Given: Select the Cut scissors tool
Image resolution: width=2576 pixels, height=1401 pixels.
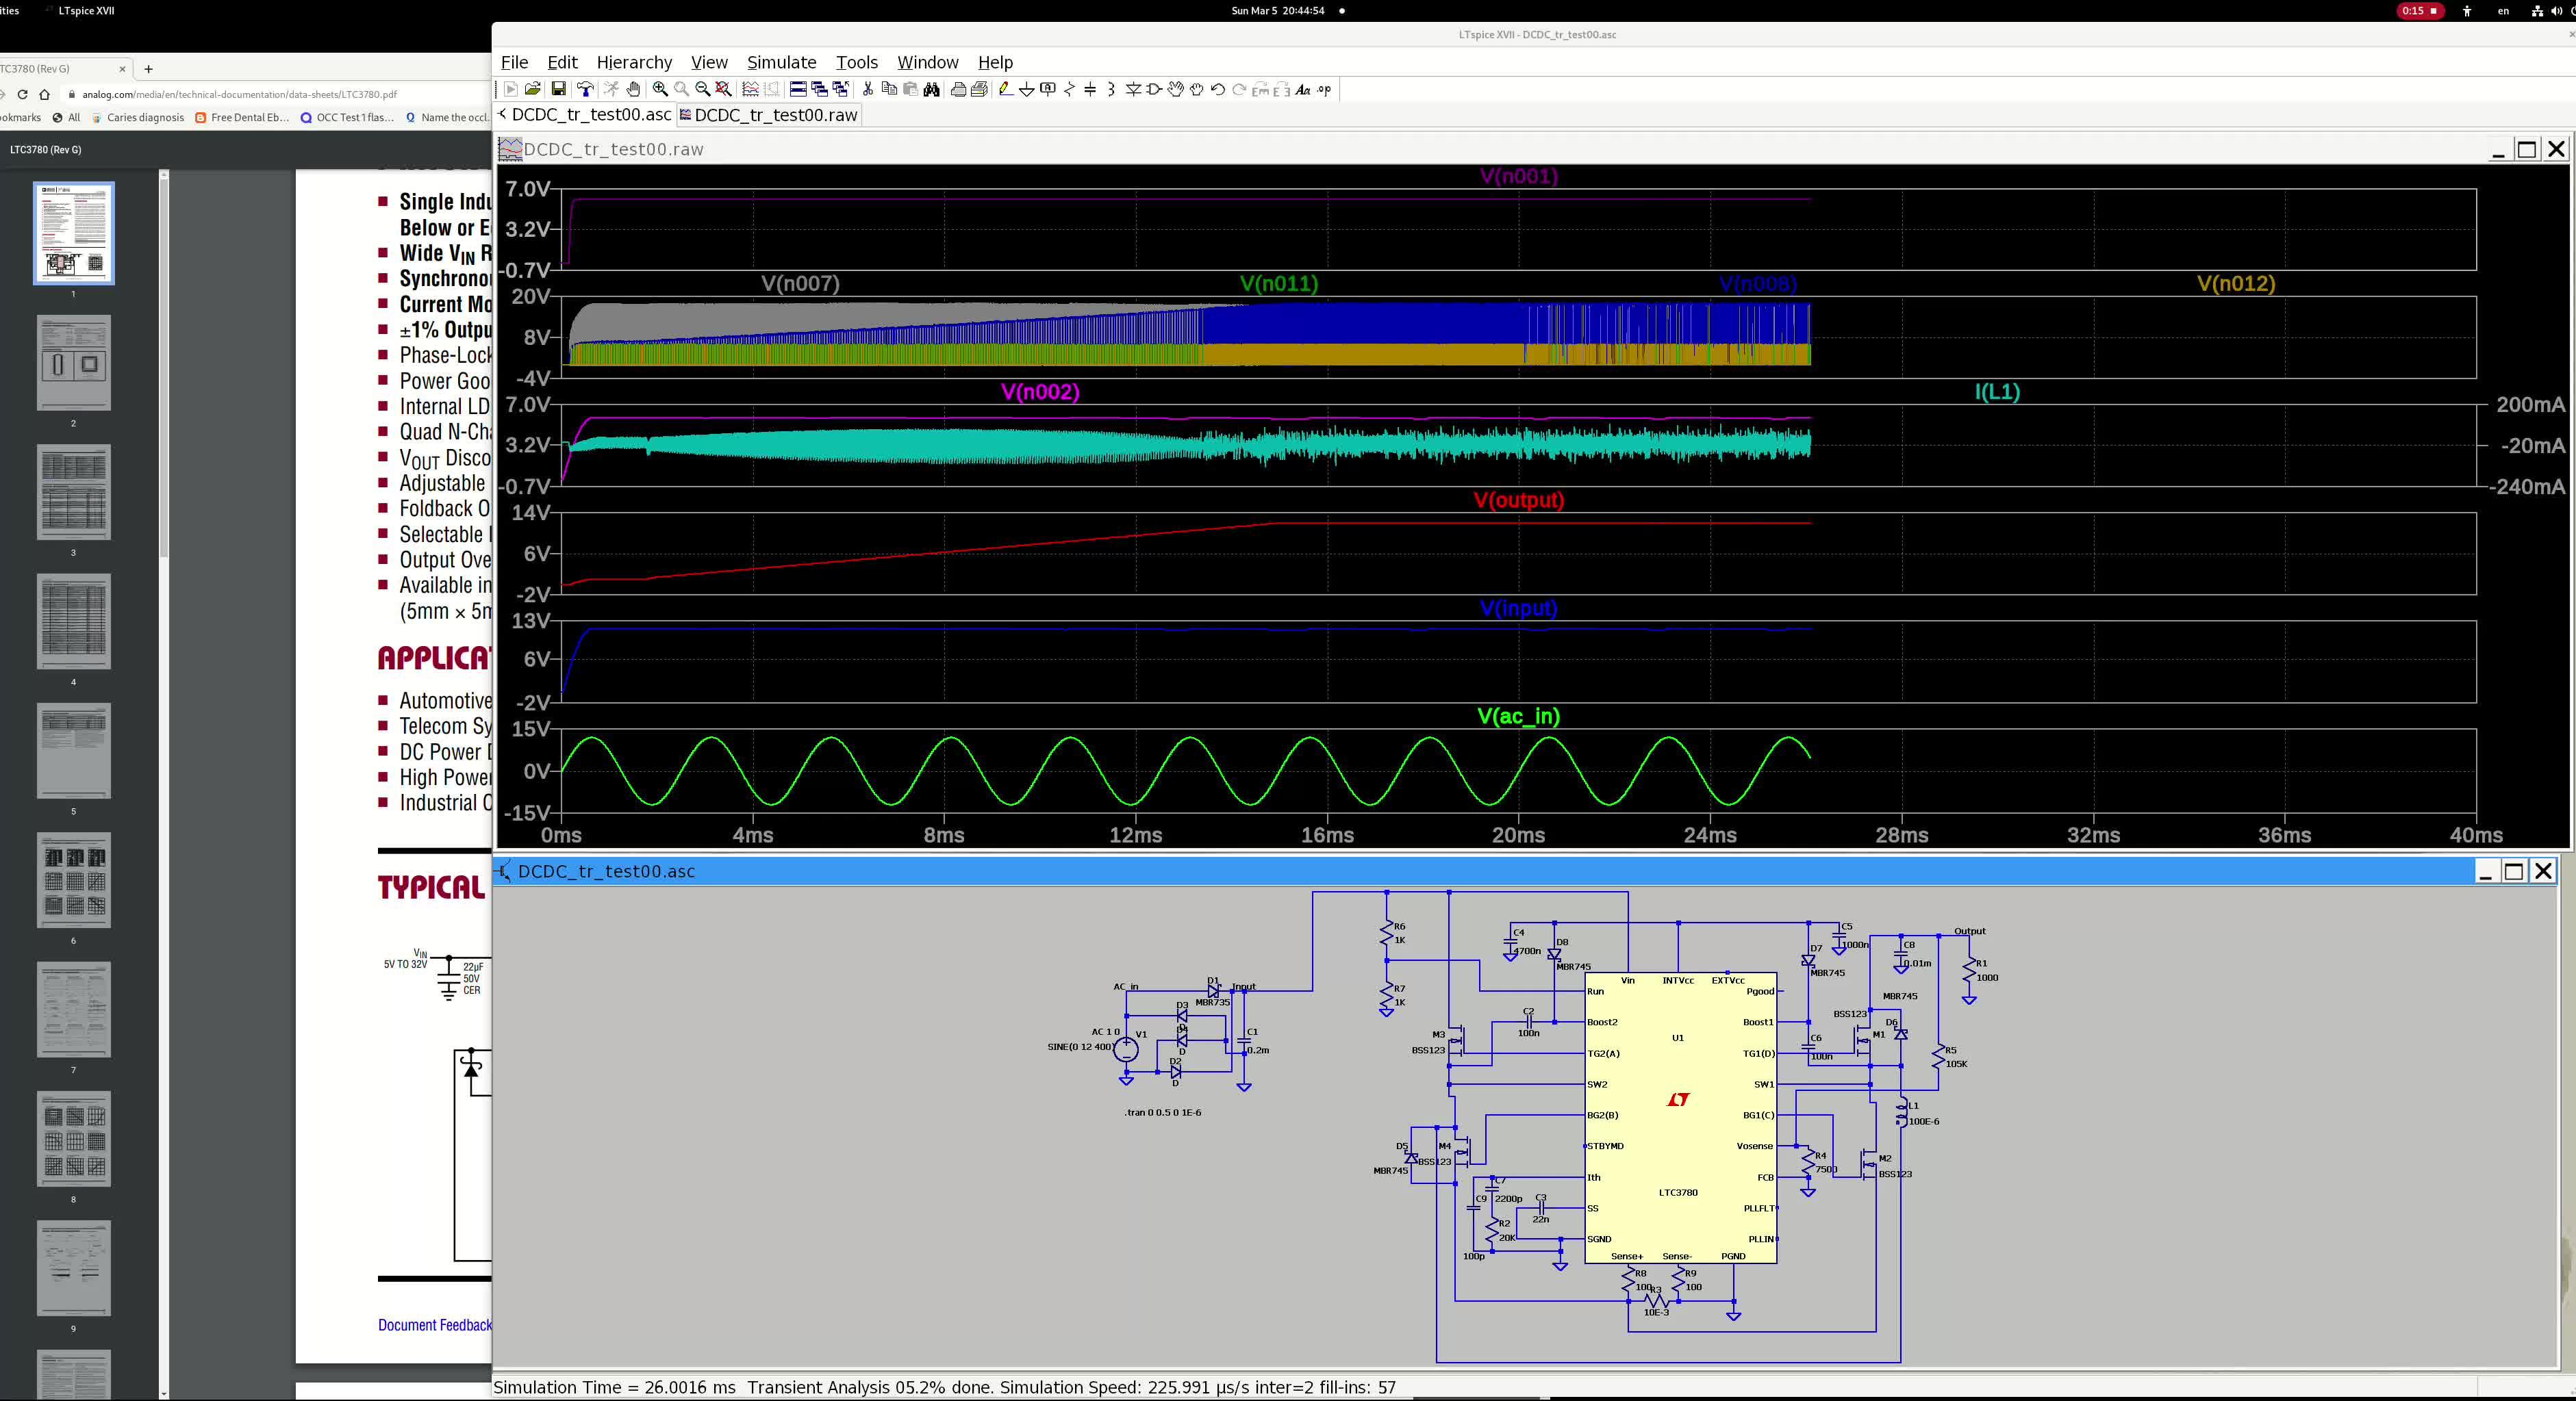Looking at the screenshot, I should 868,90.
